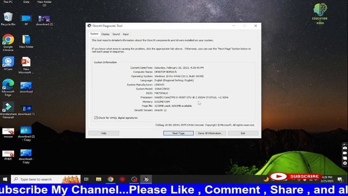Switch to the Display tab

(105, 34)
